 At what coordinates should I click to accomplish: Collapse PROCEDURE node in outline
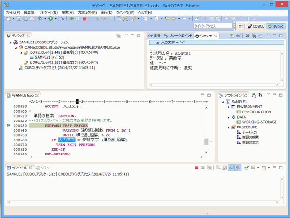pos(228,127)
